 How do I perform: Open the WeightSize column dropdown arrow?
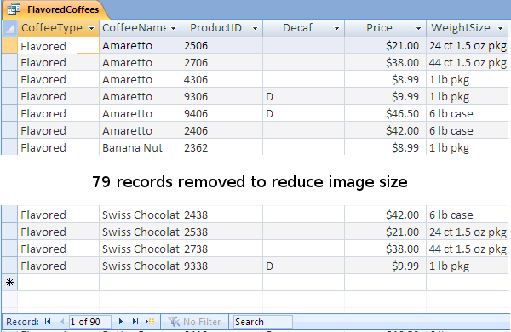(500, 28)
